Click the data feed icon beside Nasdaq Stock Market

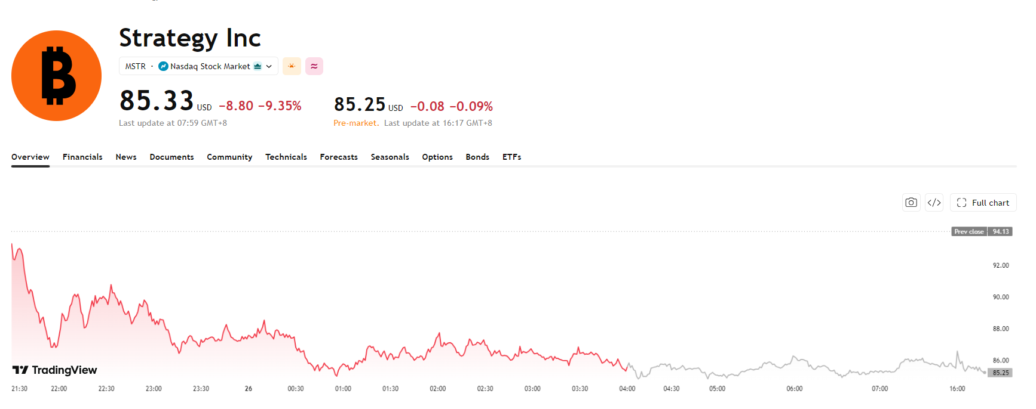click(x=258, y=66)
